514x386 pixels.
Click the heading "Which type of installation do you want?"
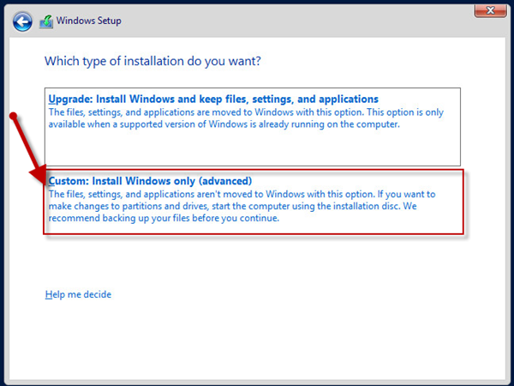(x=152, y=62)
